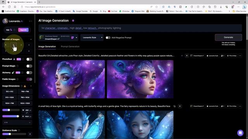This screenshot has height=139, width=248.
Task: Open the support chat bubble
Action: click(x=240, y=133)
